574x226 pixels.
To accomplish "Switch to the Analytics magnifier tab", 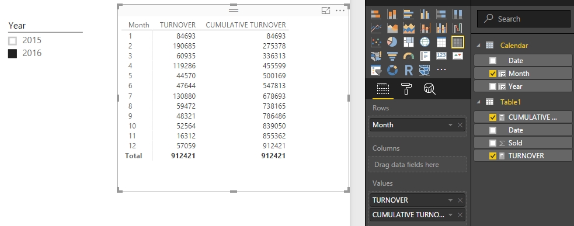I will 429,89.
